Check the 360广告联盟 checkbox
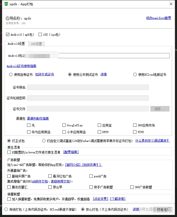This screenshot has height=217, width=177. (x=132, y=187)
